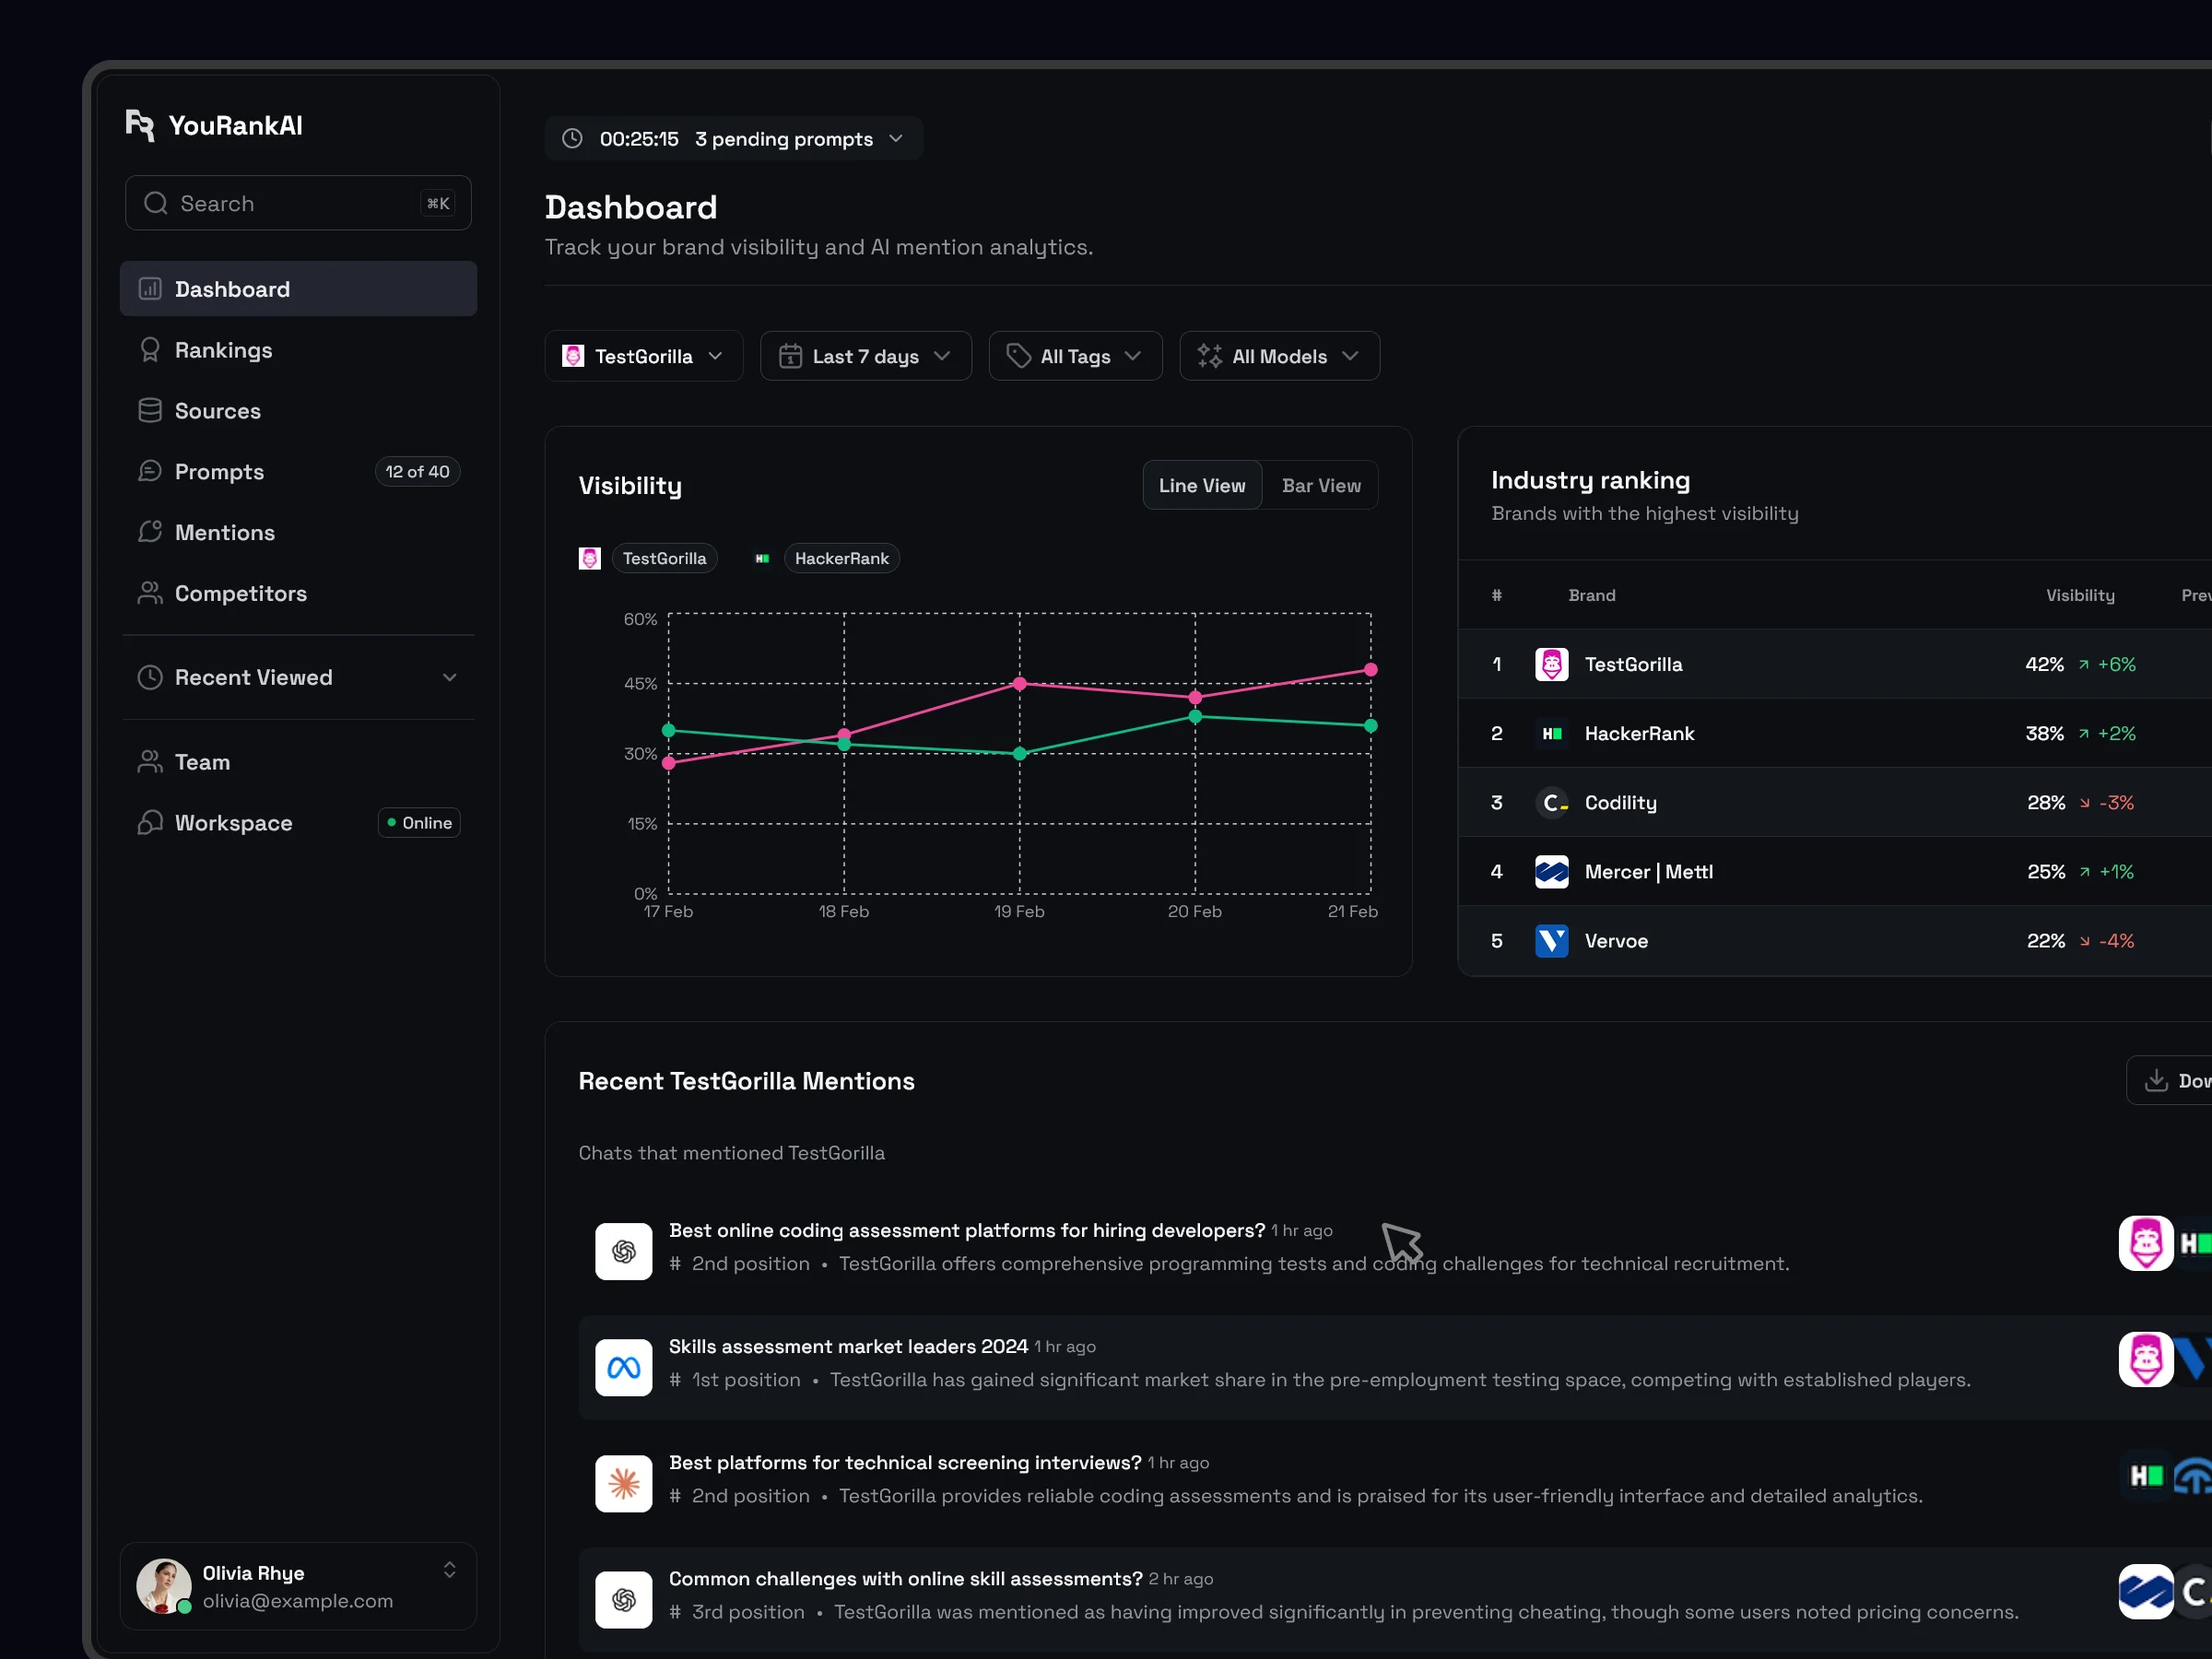2212x1659 pixels.
Task: Go to Rankings in the sidebar
Action: click(x=223, y=350)
